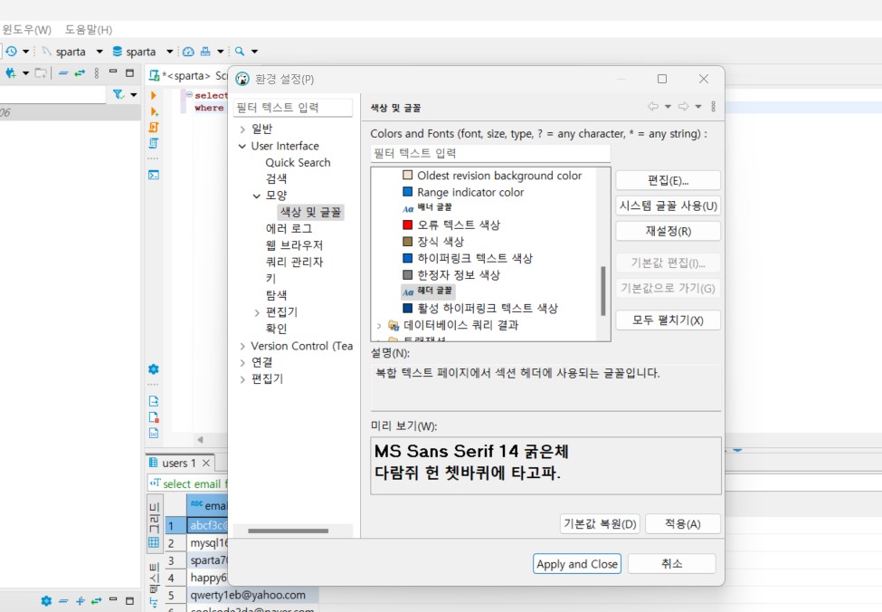
Task: Select the red 오류 텍스트 색상 swatch
Action: [x=408, y=225]
